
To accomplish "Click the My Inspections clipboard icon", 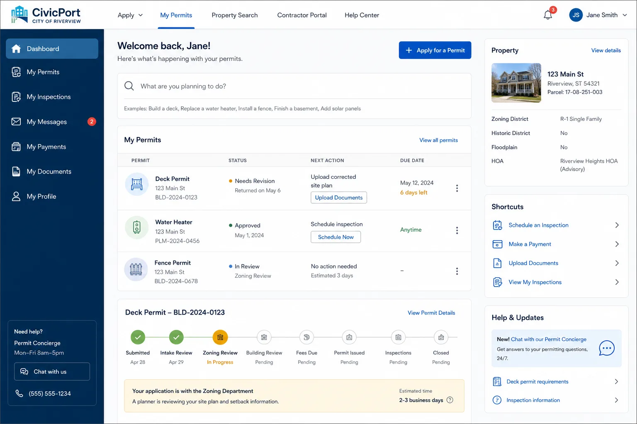I will (x=16, y=97).
